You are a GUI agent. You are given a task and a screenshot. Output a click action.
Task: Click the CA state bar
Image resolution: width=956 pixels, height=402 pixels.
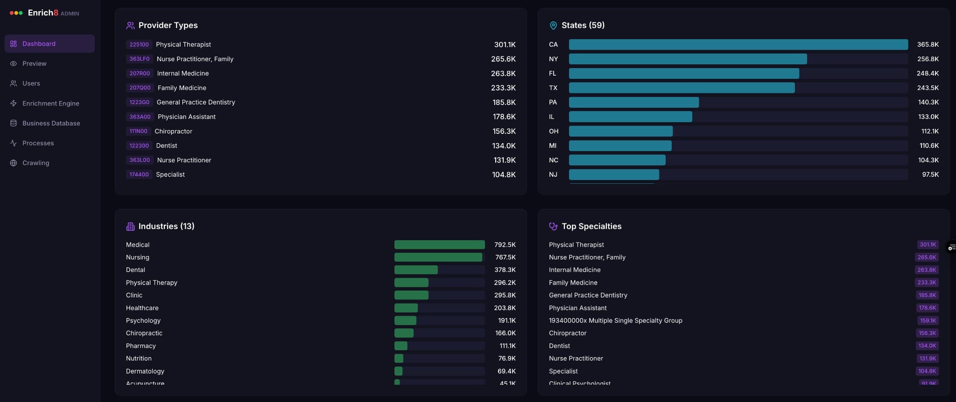click(x=738, y=45)
